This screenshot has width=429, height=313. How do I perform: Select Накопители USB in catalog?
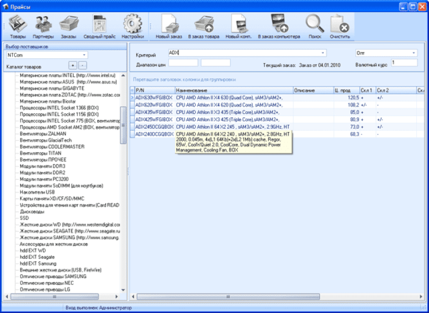tap(37, 192)
